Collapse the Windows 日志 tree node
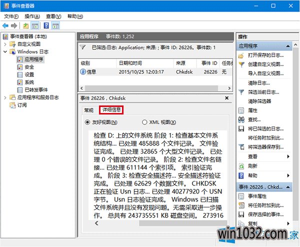This screenshot has height=247, width=300. pyautogui.click(x=5, y=51)
